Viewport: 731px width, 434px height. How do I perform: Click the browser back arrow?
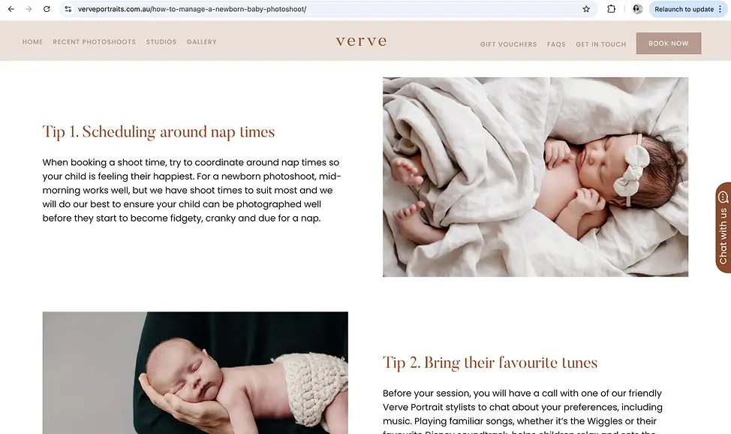click(11, 9)
